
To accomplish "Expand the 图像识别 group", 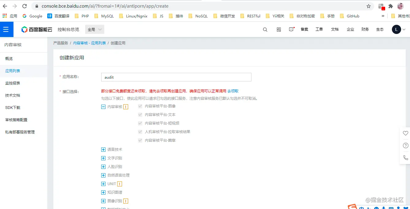I will [103, 201].
